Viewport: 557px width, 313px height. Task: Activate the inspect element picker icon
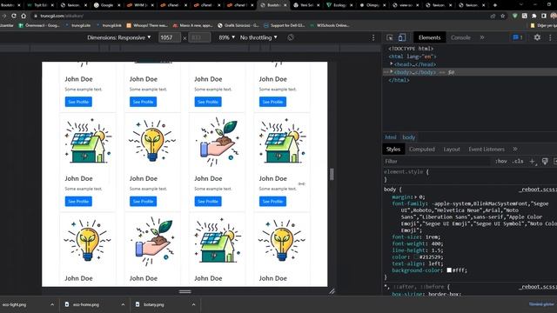click(x=390, y=37)
